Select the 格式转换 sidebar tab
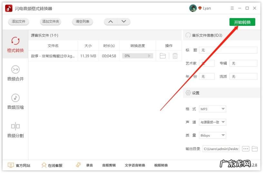The height and width of the screenshot is (173, 263). [x=15, y=44]
